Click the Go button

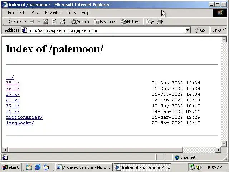(200, 30)
